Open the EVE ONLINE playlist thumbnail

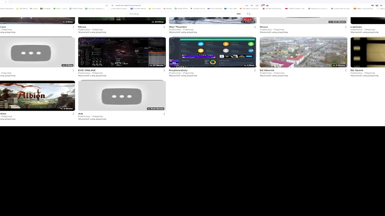(x=122, y=52)
